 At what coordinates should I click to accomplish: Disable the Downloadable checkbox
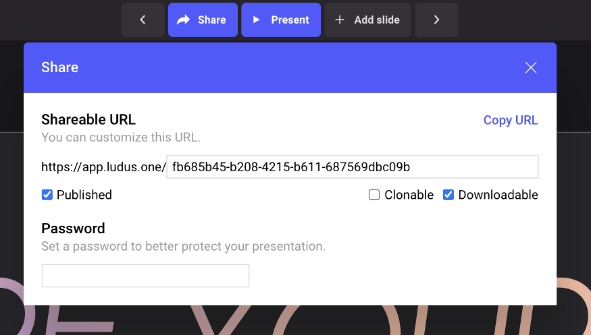click(x=448, y=195)
